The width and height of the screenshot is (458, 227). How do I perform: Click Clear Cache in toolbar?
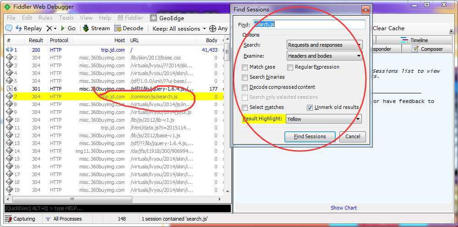388,28
